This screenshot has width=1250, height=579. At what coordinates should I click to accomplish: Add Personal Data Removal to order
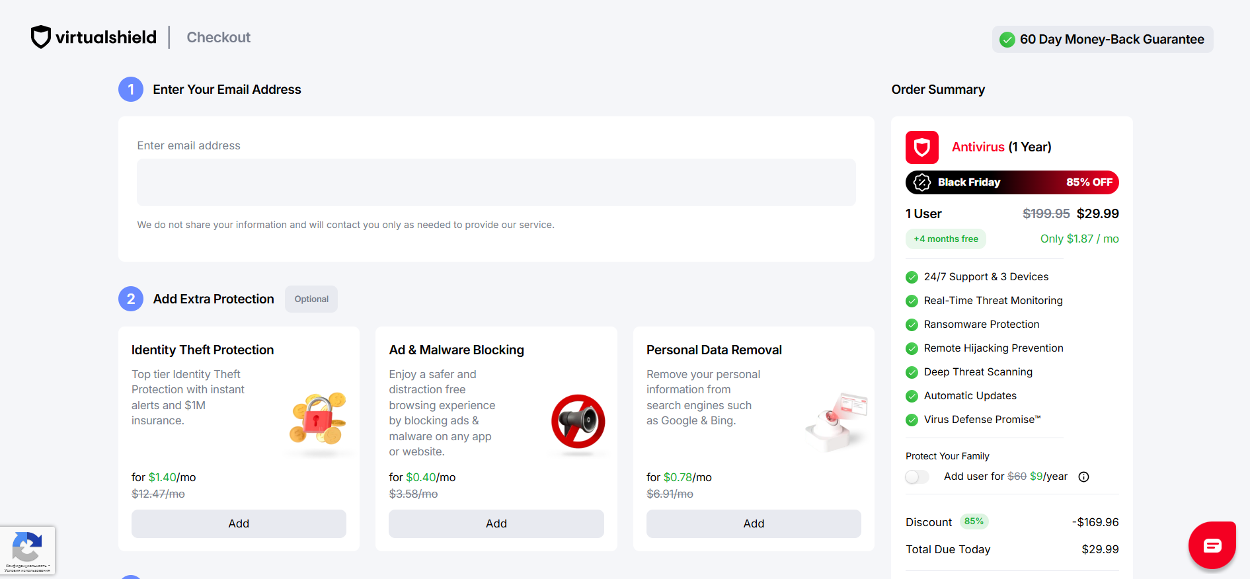click(x=754, y=523)
